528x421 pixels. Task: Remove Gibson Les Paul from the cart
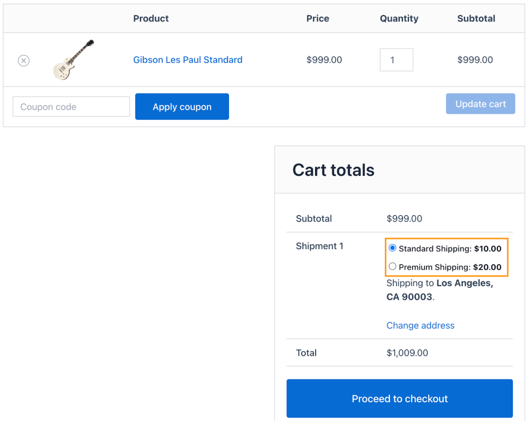[x=24, y=60]
